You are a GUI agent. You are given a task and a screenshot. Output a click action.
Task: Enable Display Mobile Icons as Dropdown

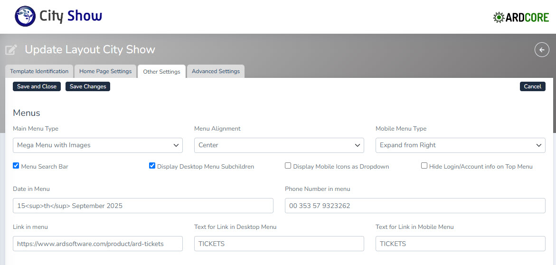tap(288, 166)
